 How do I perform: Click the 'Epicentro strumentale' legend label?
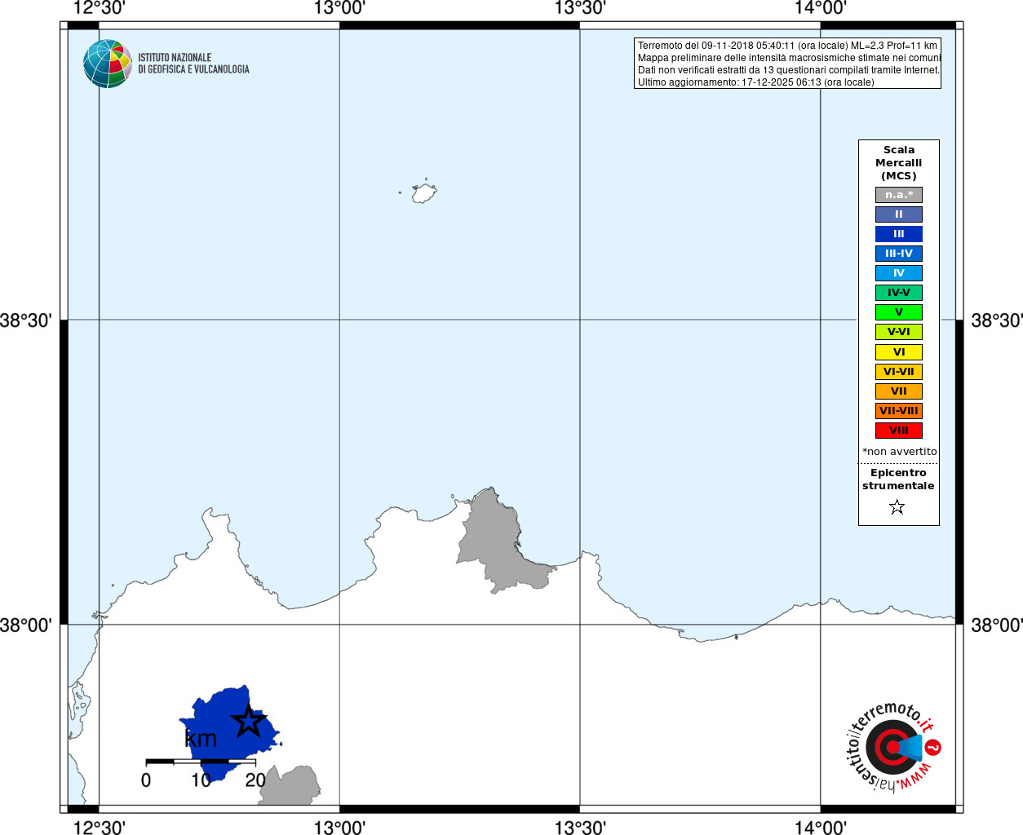point(898,479)
